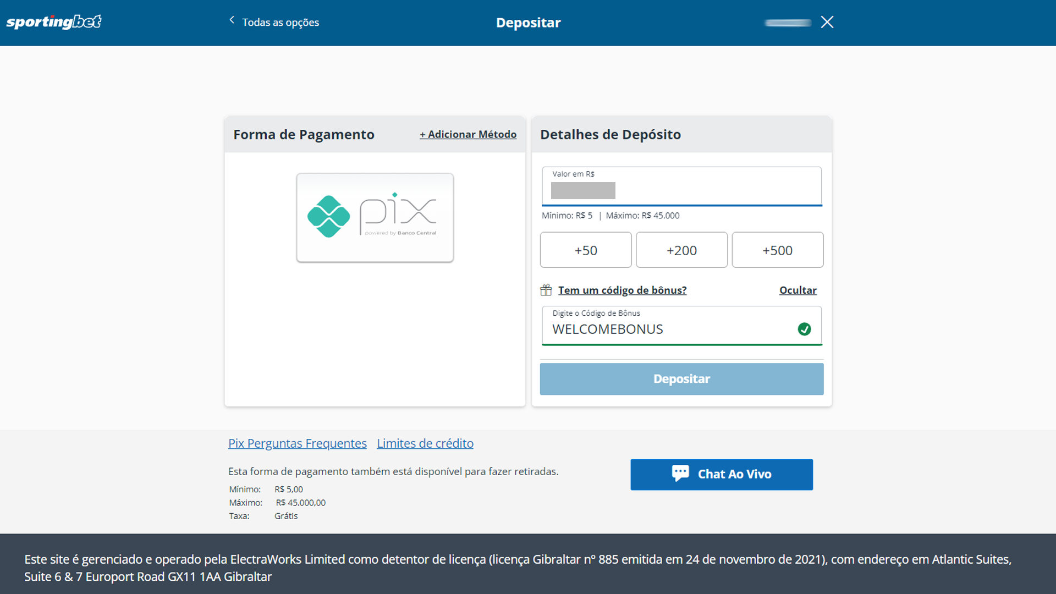Add 200 with the +200 button

[681, 250]
